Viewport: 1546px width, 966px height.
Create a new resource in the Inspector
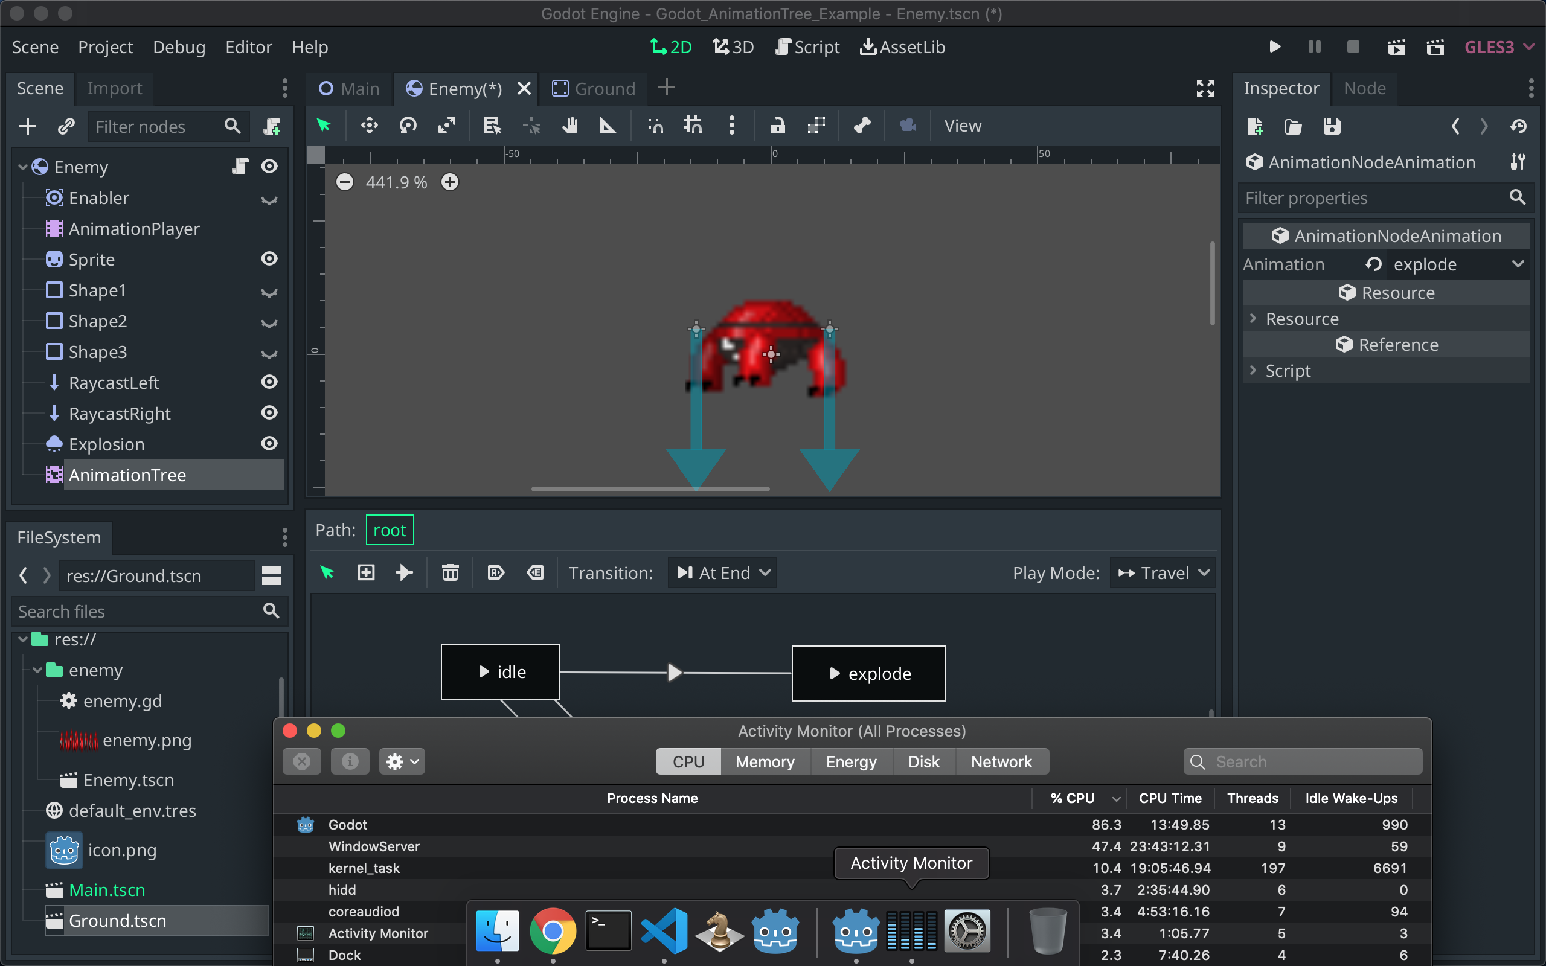(1256, 126)
